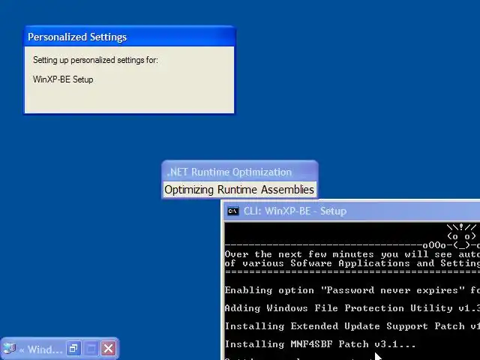The height and width of the screenshot is (360, 480).
Task: Click the "Installing MNF4SBF Patch v3.1..." line
Action: tap(320, 344)
